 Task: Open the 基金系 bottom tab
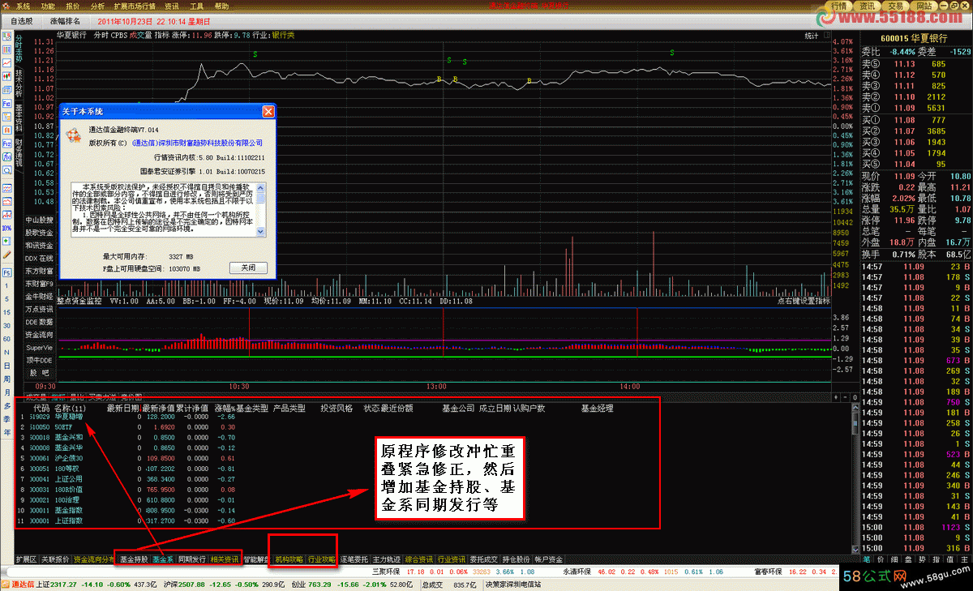[x=163, y=559]
